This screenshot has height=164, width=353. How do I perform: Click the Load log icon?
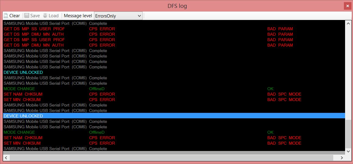pyautogui.click(x=45, y=16)
